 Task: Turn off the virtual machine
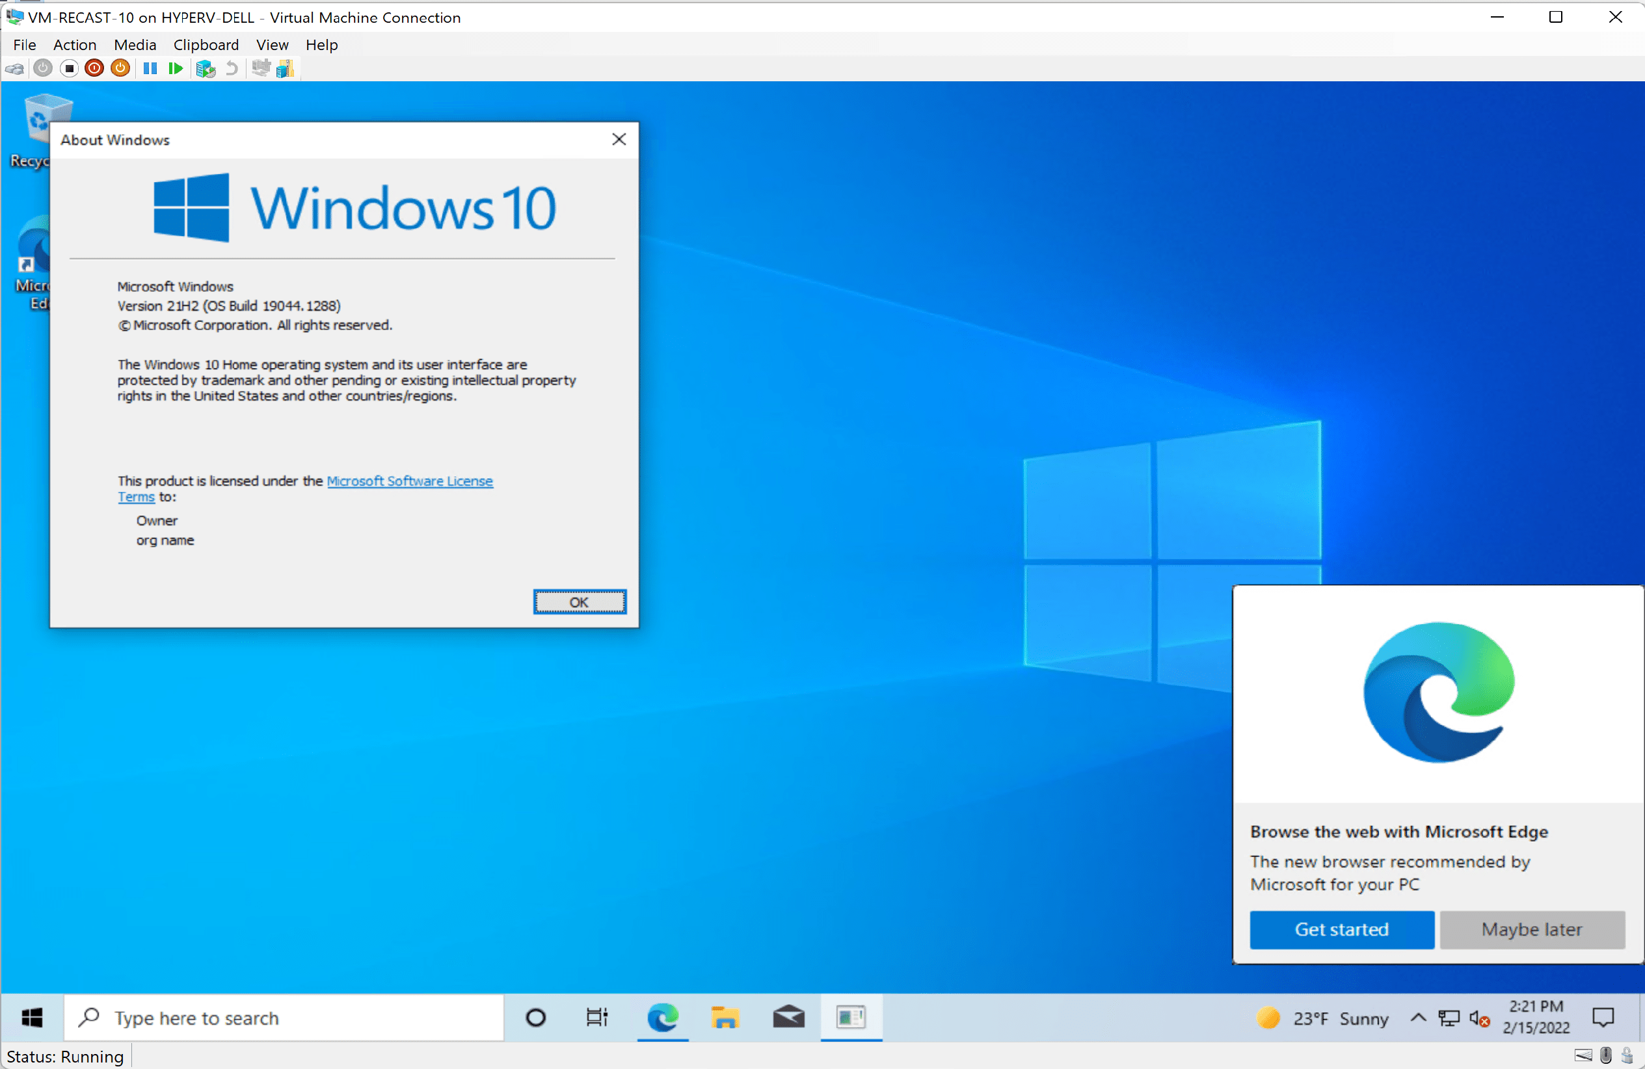pyautogui.click(x=69, y=68)
